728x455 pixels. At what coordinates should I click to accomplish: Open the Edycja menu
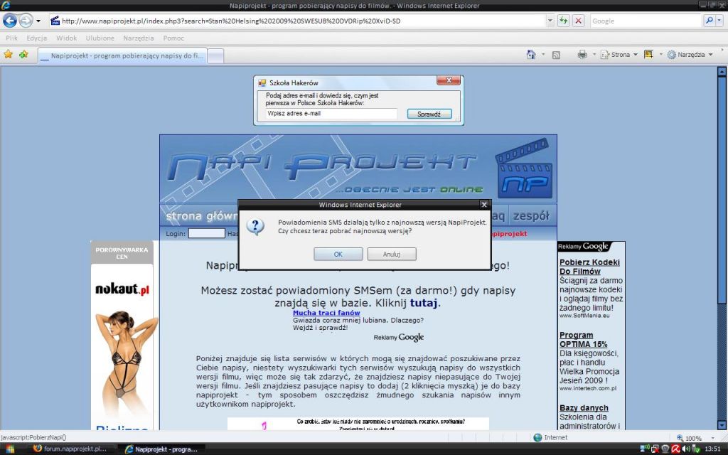point(37,38)
